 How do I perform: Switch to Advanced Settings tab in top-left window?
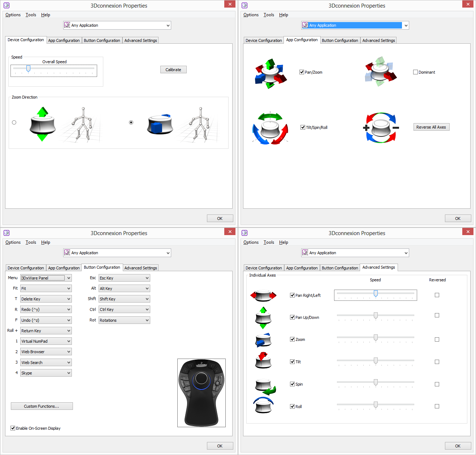[140, 40]
